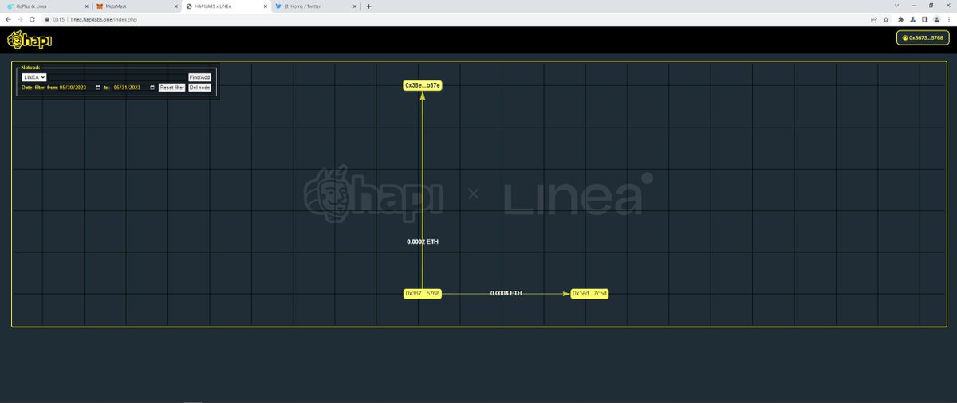Open calendar picker for the to date
The width and height of the screenshot is (957, 403).
(x=152, y=88)
